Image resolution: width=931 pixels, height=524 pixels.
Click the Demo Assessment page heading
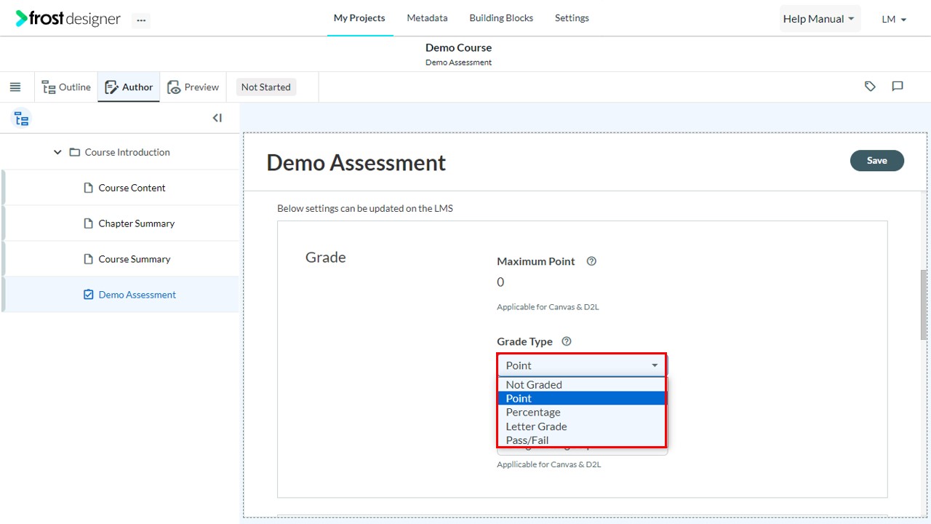356,162
